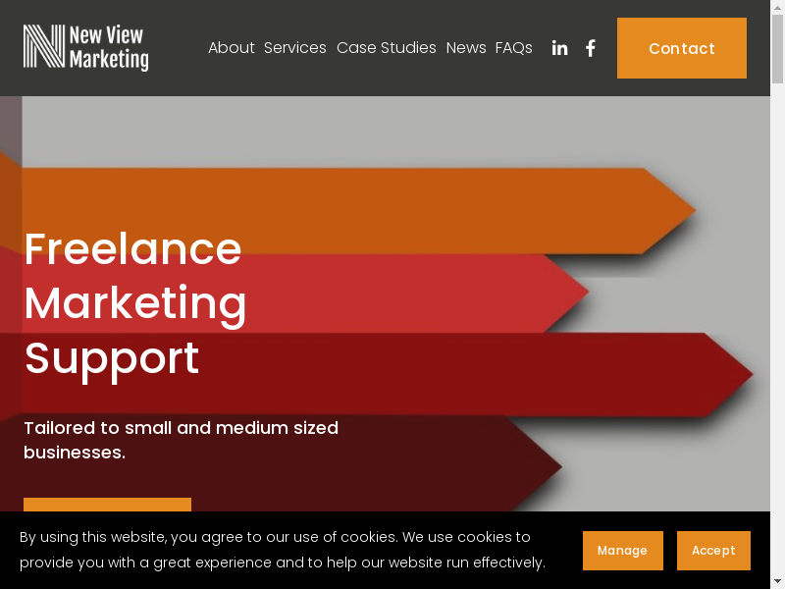Open the News section

pos(465,48)
